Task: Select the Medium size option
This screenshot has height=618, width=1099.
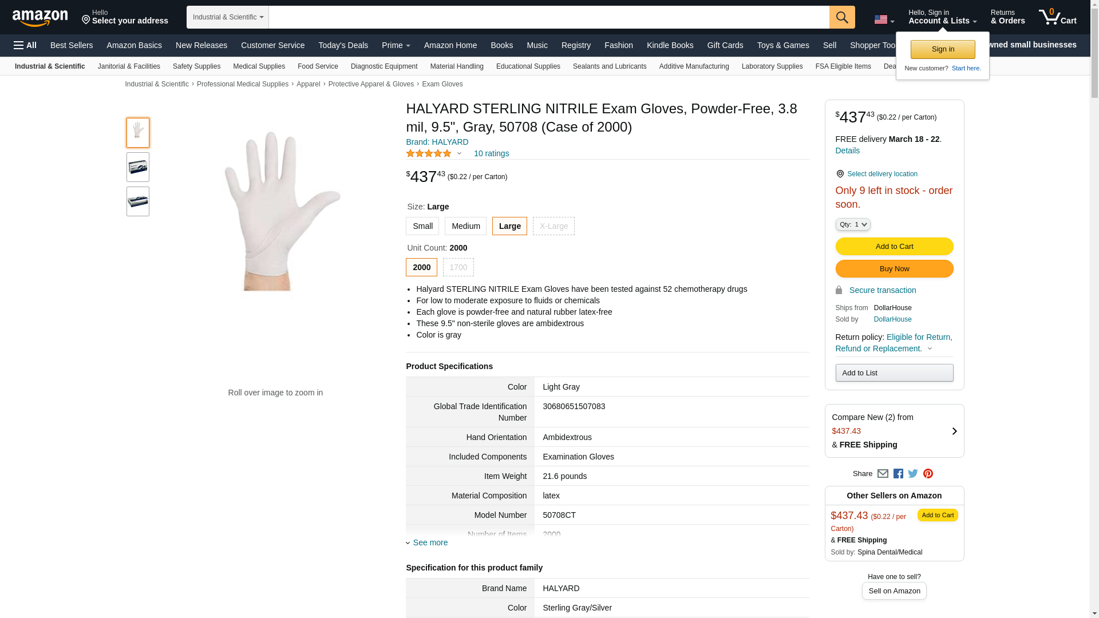Action: [465, 226]
